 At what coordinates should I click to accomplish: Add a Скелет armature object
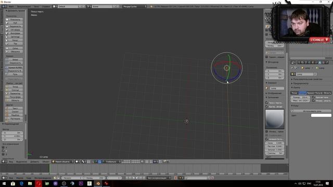(x=14, y=112)
